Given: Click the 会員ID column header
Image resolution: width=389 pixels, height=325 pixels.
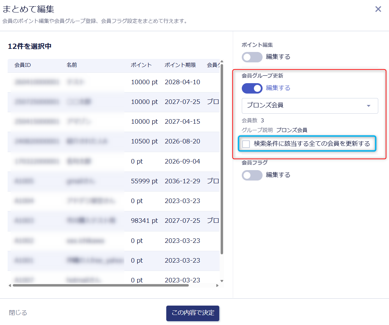Looking at the screenshot, I should (23, 65).
